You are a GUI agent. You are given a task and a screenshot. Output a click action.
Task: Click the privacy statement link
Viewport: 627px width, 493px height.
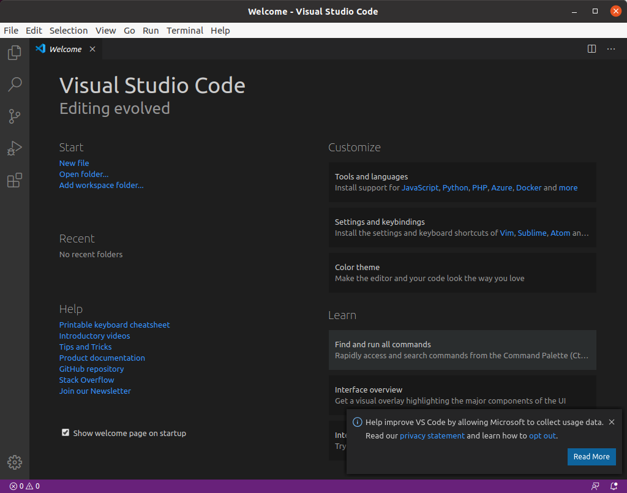[x=432, y=435]
